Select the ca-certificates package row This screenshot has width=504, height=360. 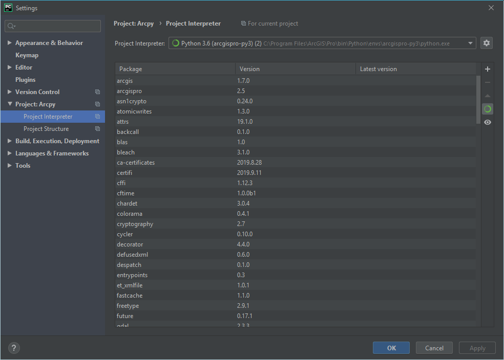click(296, 162)
